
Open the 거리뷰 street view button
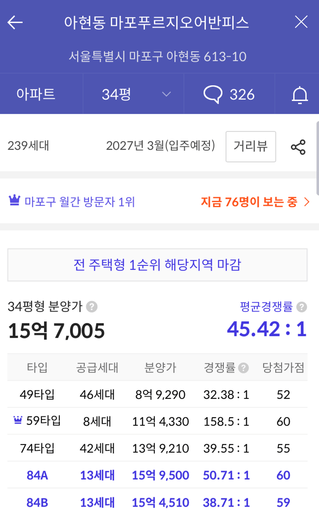251,147
